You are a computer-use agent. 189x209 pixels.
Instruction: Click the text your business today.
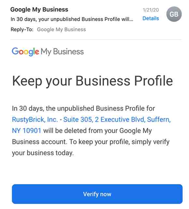43,153
